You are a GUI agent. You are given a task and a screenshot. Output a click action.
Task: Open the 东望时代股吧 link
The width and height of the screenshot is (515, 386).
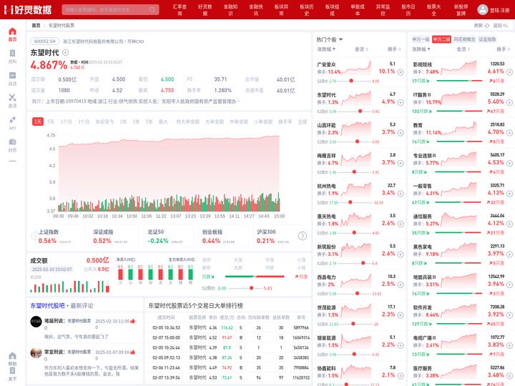pyautogui.click(x=47, y=306)
